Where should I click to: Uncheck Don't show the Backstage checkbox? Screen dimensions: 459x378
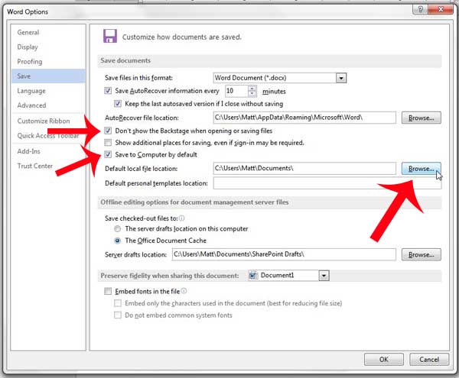pyautogui.click(x=108, y=131)
